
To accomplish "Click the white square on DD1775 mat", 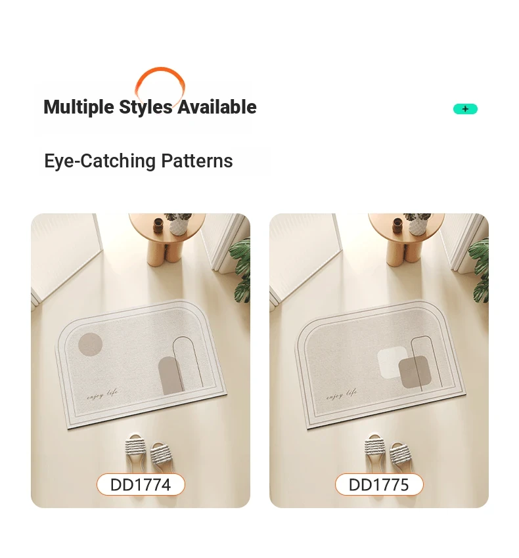I will [391, 362].
